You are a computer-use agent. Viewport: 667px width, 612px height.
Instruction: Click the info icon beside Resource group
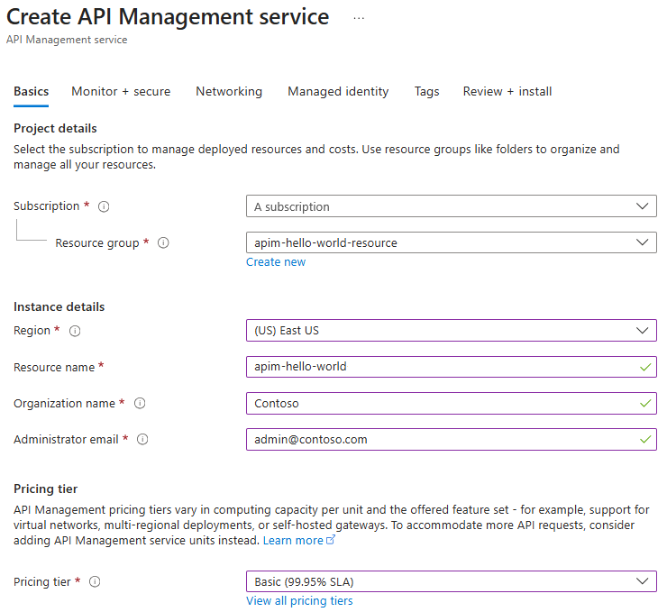click(x=163, y=243)
